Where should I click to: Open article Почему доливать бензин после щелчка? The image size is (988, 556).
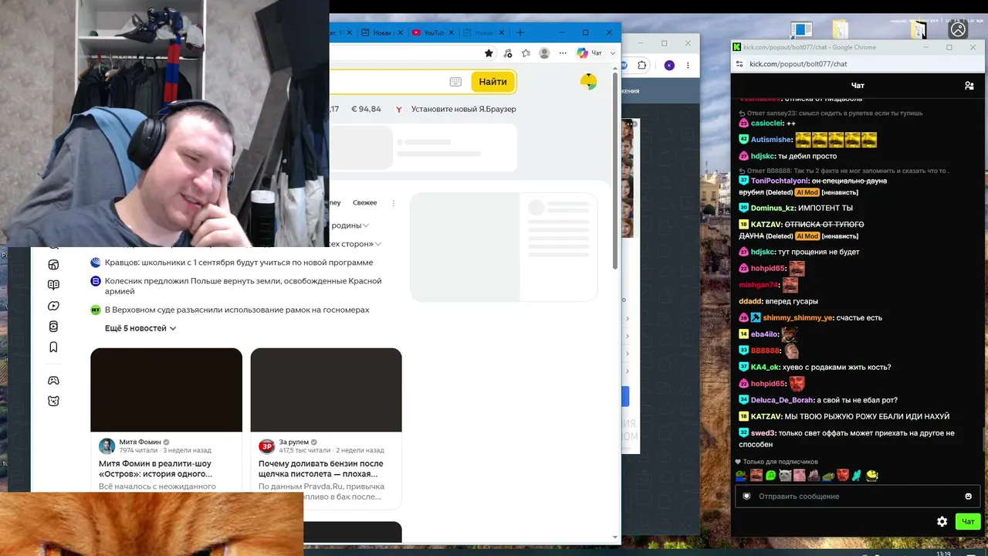click(320, 469)
